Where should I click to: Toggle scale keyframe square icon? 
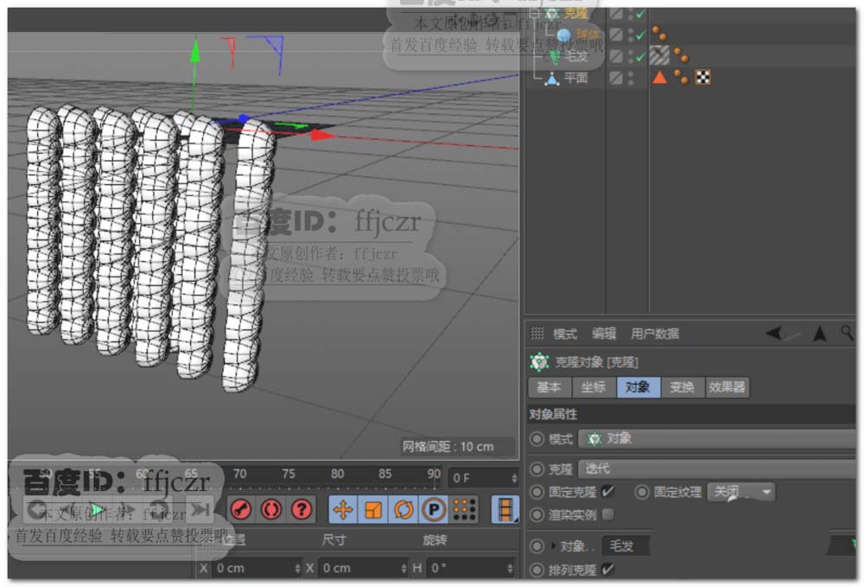click(373, 510)
